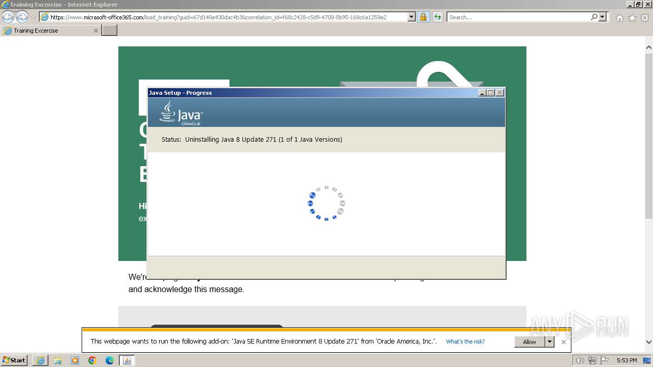The image size is (653, 367).
Task: Click in the Search box
Action: click(x=518, y=17)
